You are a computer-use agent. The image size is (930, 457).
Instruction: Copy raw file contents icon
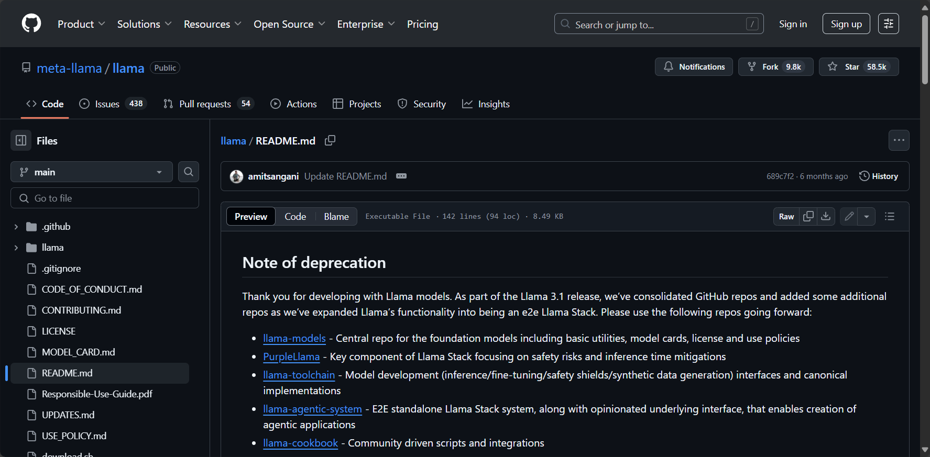pyautogui.click(x=808, y=216)
